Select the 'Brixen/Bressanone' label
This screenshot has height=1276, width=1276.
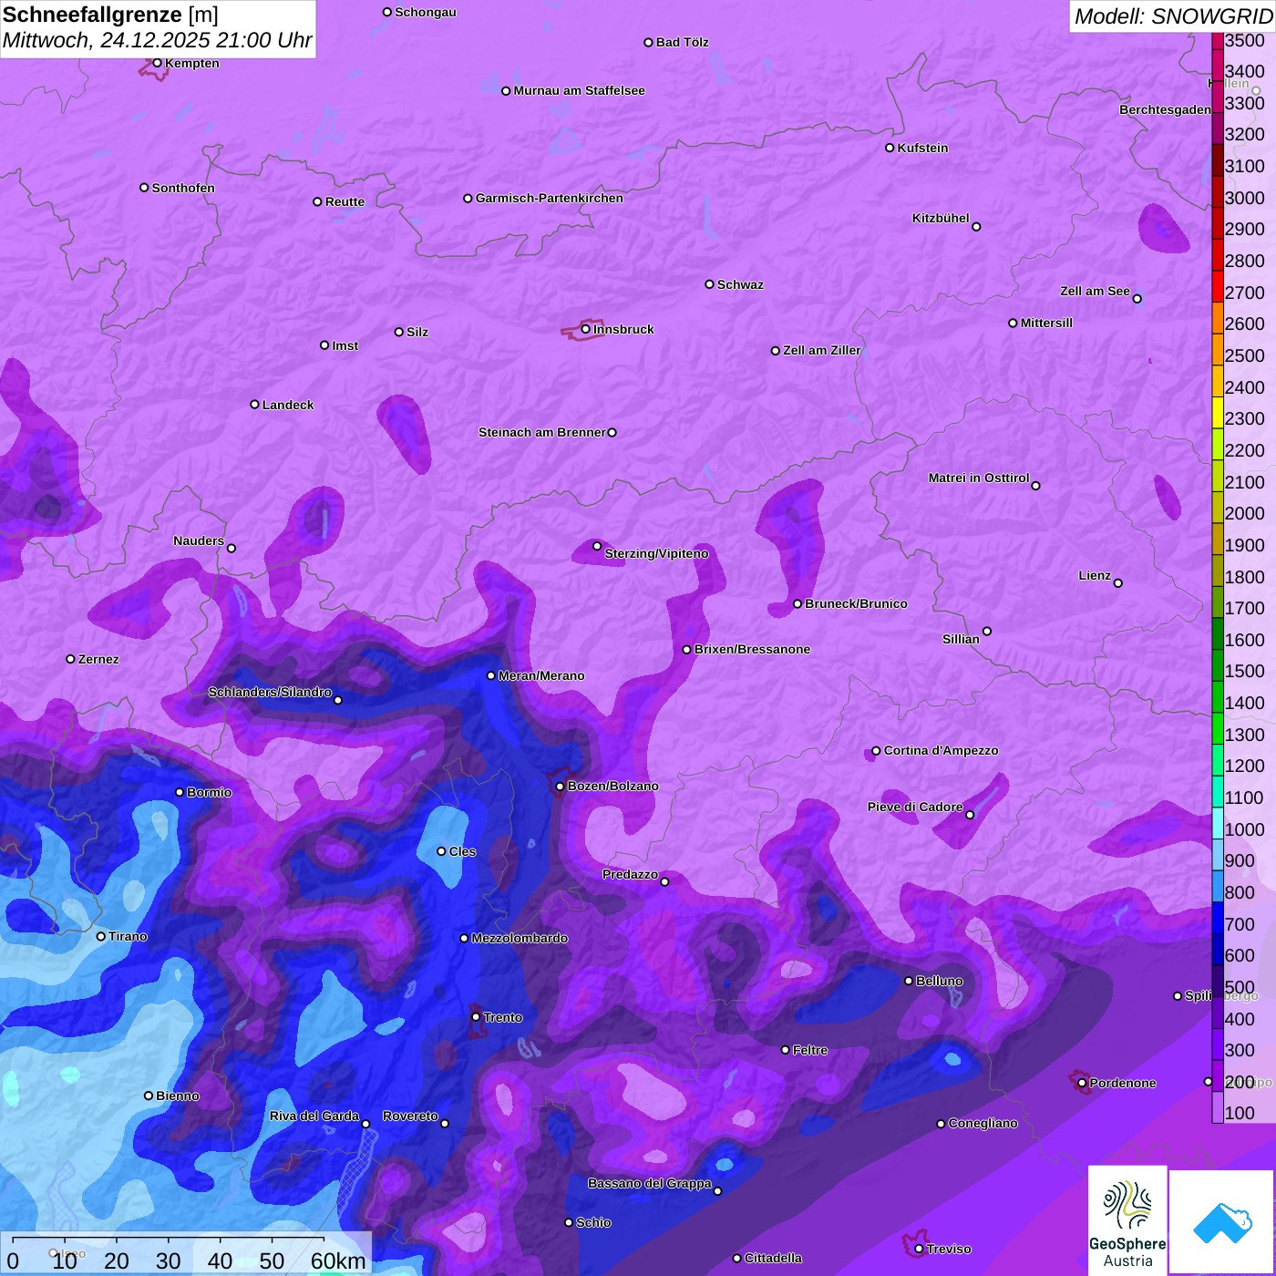[752, 649]
